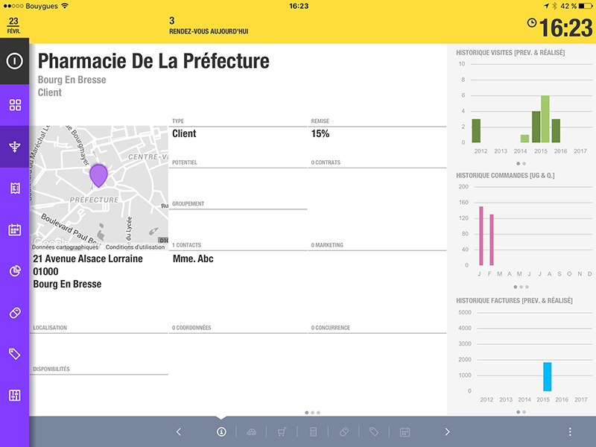596x447 pixels.
Task: Select the pills icon in the sidebar
Action: [x=14, y=313]
